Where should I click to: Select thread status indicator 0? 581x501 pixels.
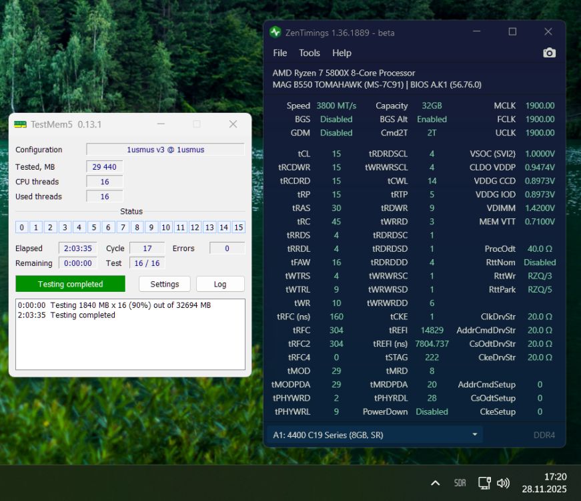[21, 227]
